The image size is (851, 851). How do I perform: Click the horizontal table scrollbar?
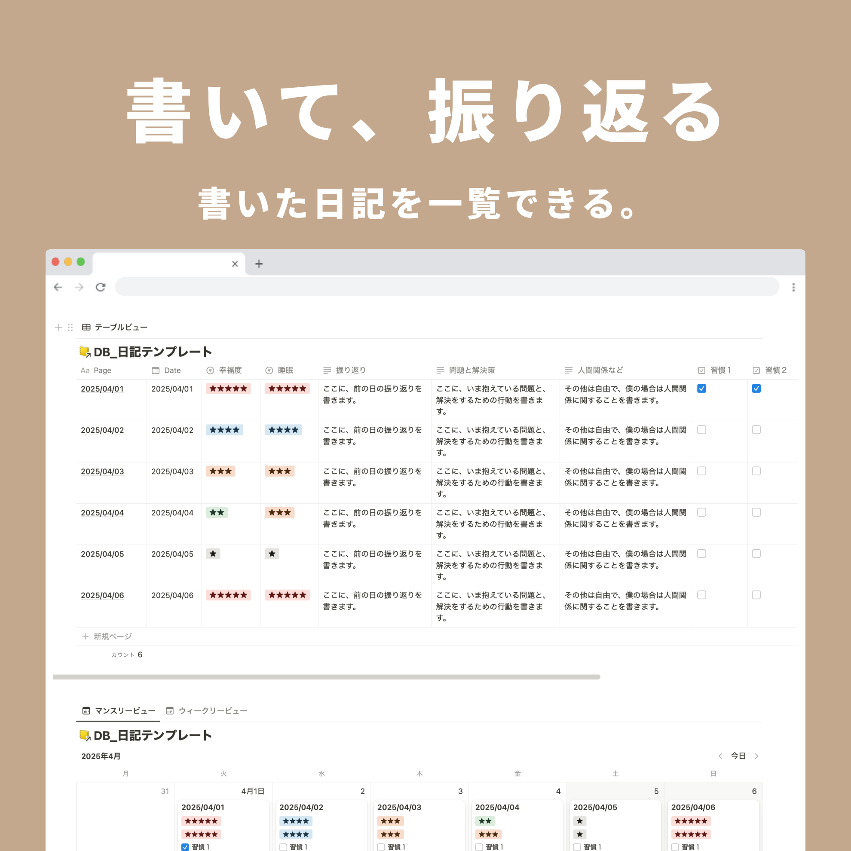coord(326,677)
